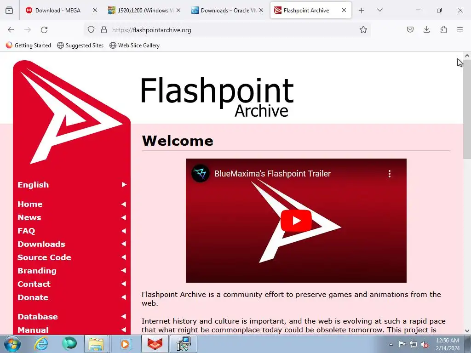
Task: Close the Downloads – Oracle VM tab
Action: pyautogui.click(x=261, y=11)
